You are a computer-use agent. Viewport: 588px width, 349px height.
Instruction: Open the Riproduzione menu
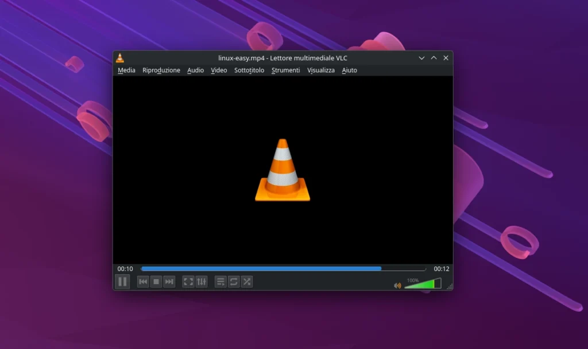pyautogui.click(x=161, y=70)
